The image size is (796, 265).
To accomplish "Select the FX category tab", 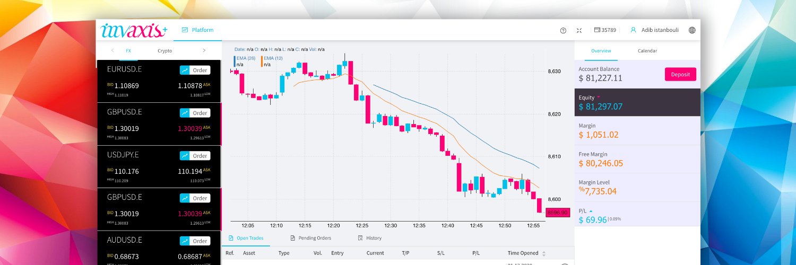I will [x=128, y=51].
